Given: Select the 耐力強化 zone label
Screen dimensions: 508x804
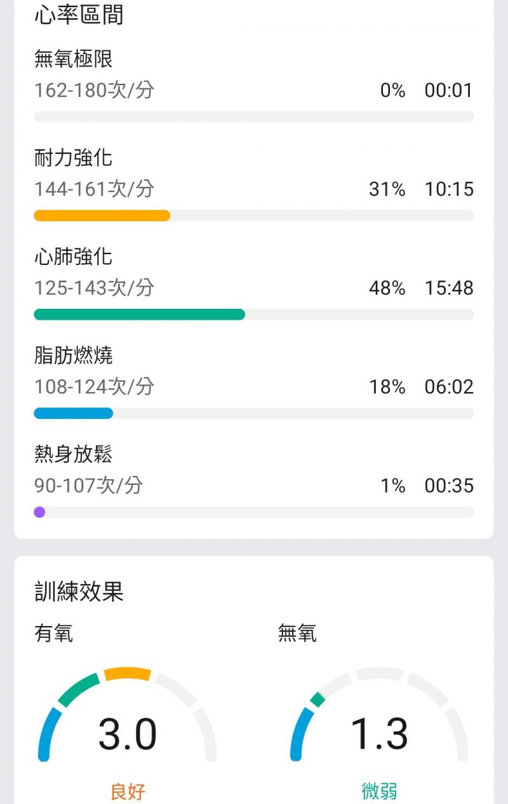Looking at the screenshot, I should coord(74,158).
